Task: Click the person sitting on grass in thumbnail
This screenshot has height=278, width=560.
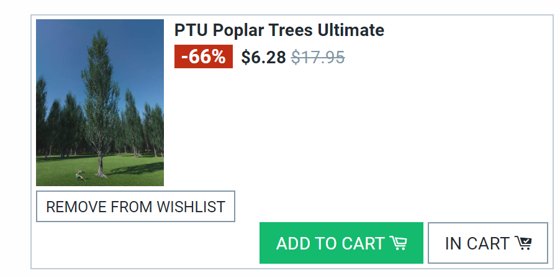Action: pyautogui.click(x=79, y=175)
